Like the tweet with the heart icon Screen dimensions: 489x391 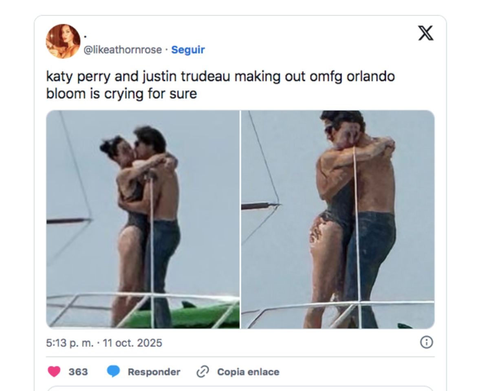pos(54,371)
